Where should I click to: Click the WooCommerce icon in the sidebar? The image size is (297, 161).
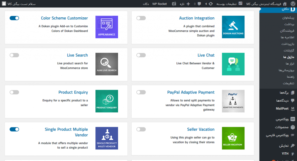tap(293, 119)
